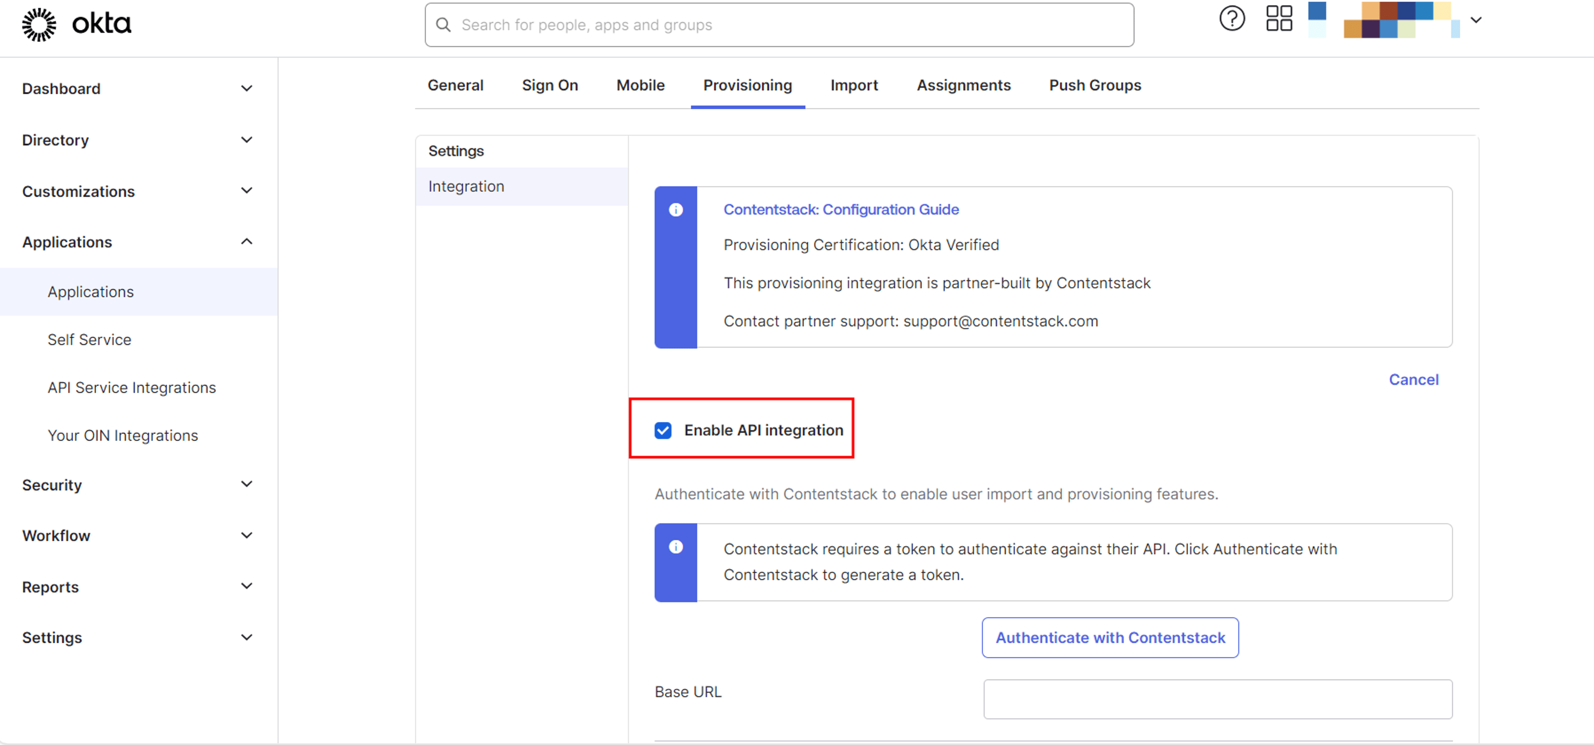Viewport: 1594px width, 745px height.
Task: Switch to the Mobile tab
Action: pyautogui.click(x=640, y=86)
